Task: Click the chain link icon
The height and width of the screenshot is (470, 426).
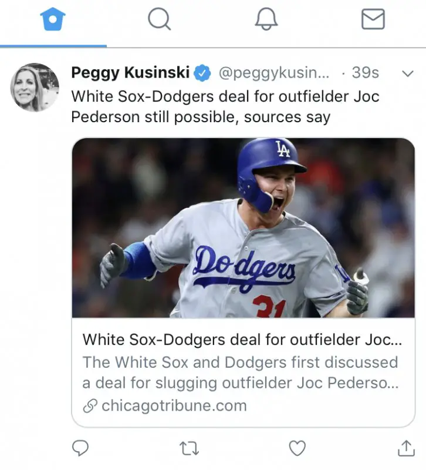Action: (x=90, y=406)
